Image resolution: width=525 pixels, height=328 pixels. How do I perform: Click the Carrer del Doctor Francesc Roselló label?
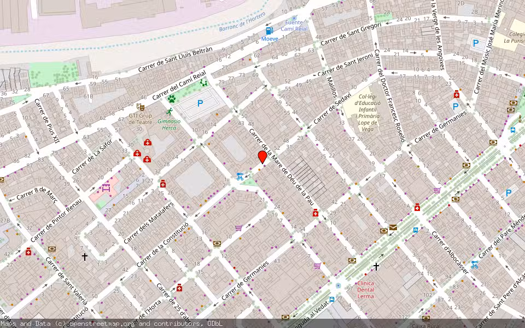[x=390, y=96]
